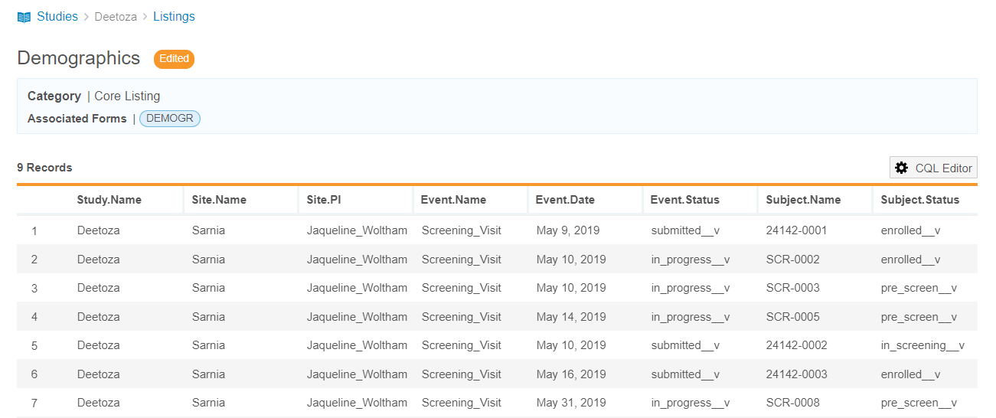This screenshot has width=996, height=418.
Task: Click the Site.Name column header
Action: click(219, 200)
